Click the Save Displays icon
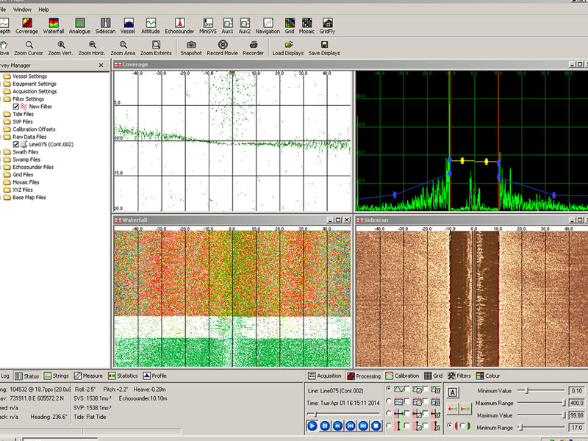 (324, 46)
